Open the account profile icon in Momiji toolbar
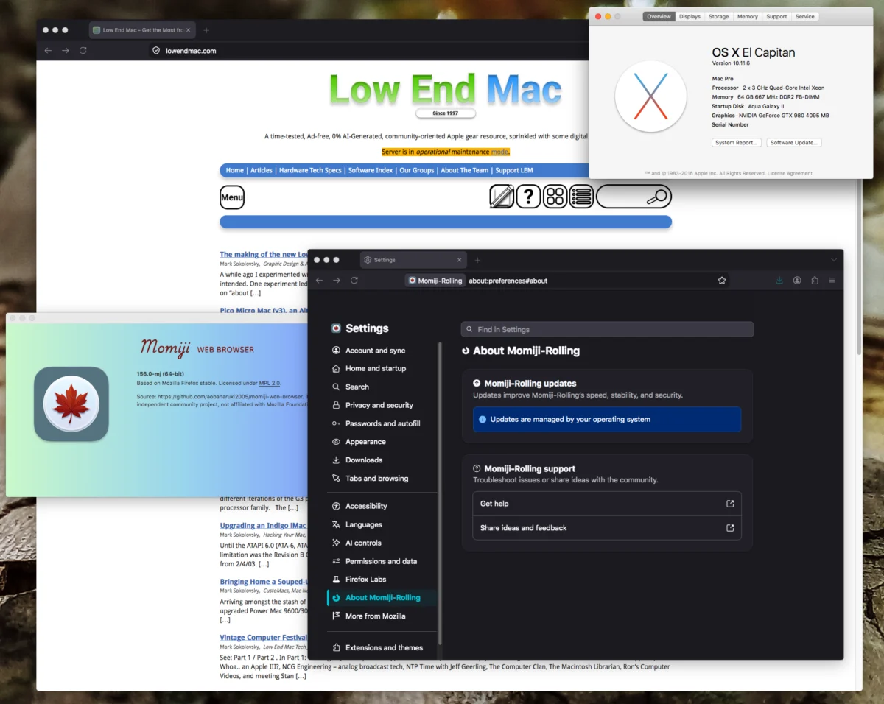 797,281
